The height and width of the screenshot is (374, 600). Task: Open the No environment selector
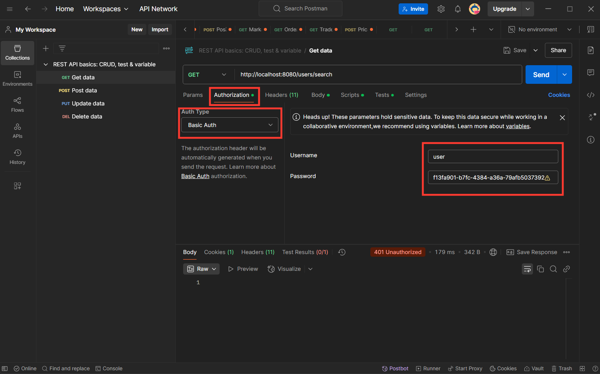click(540, 29)
